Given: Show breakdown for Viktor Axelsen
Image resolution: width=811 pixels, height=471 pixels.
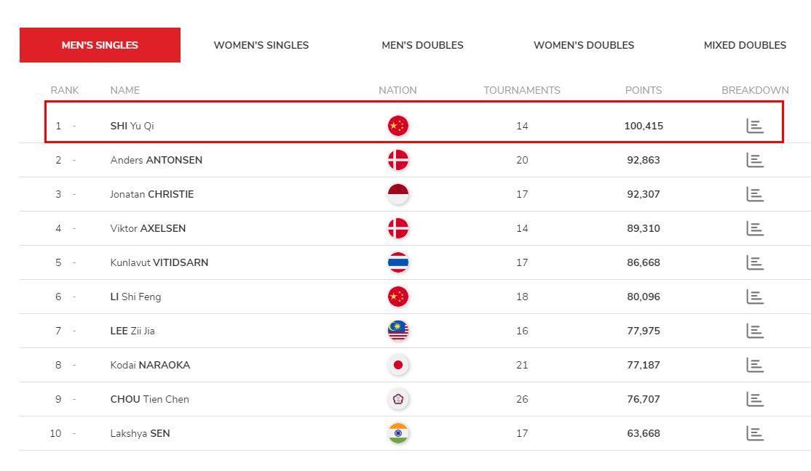Looking at the screenshot, I should (x=755, y=228).
